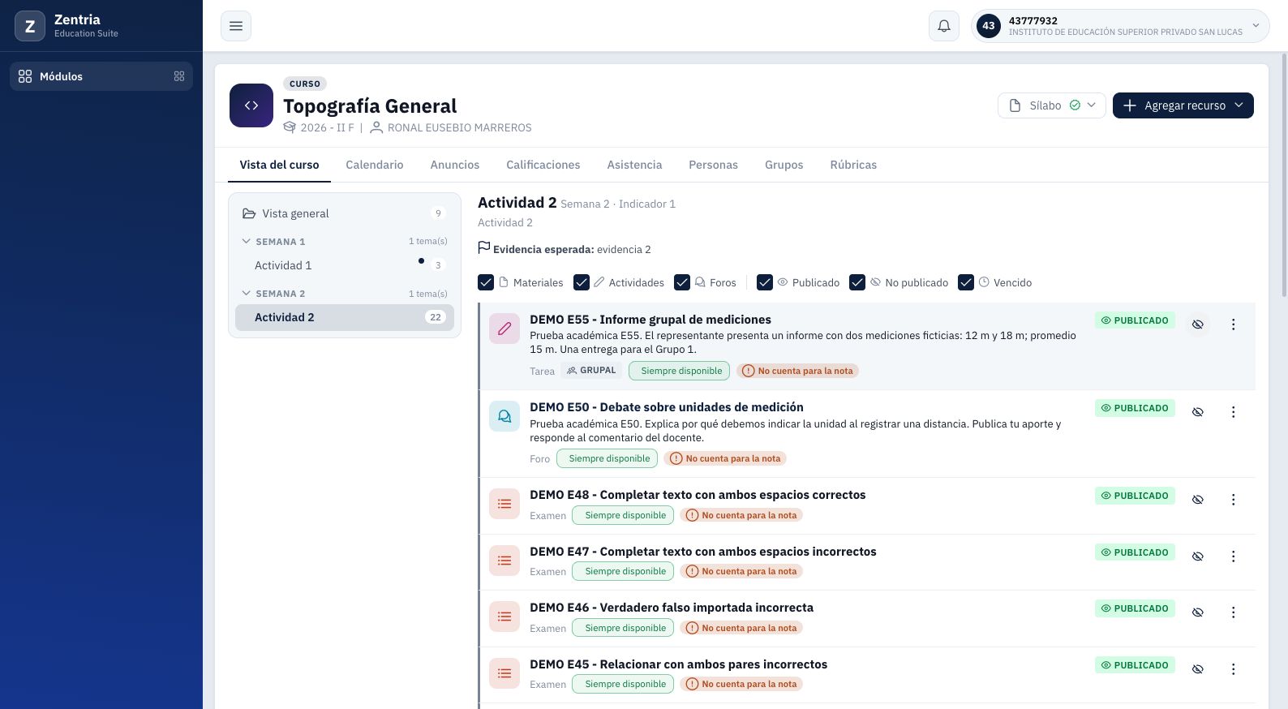Open the Módulos sidebar item
This screenshot has height=709, width=1288.
(x=101, y=76)
